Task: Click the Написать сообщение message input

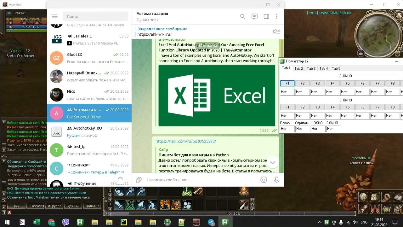Action: (201, 180)
